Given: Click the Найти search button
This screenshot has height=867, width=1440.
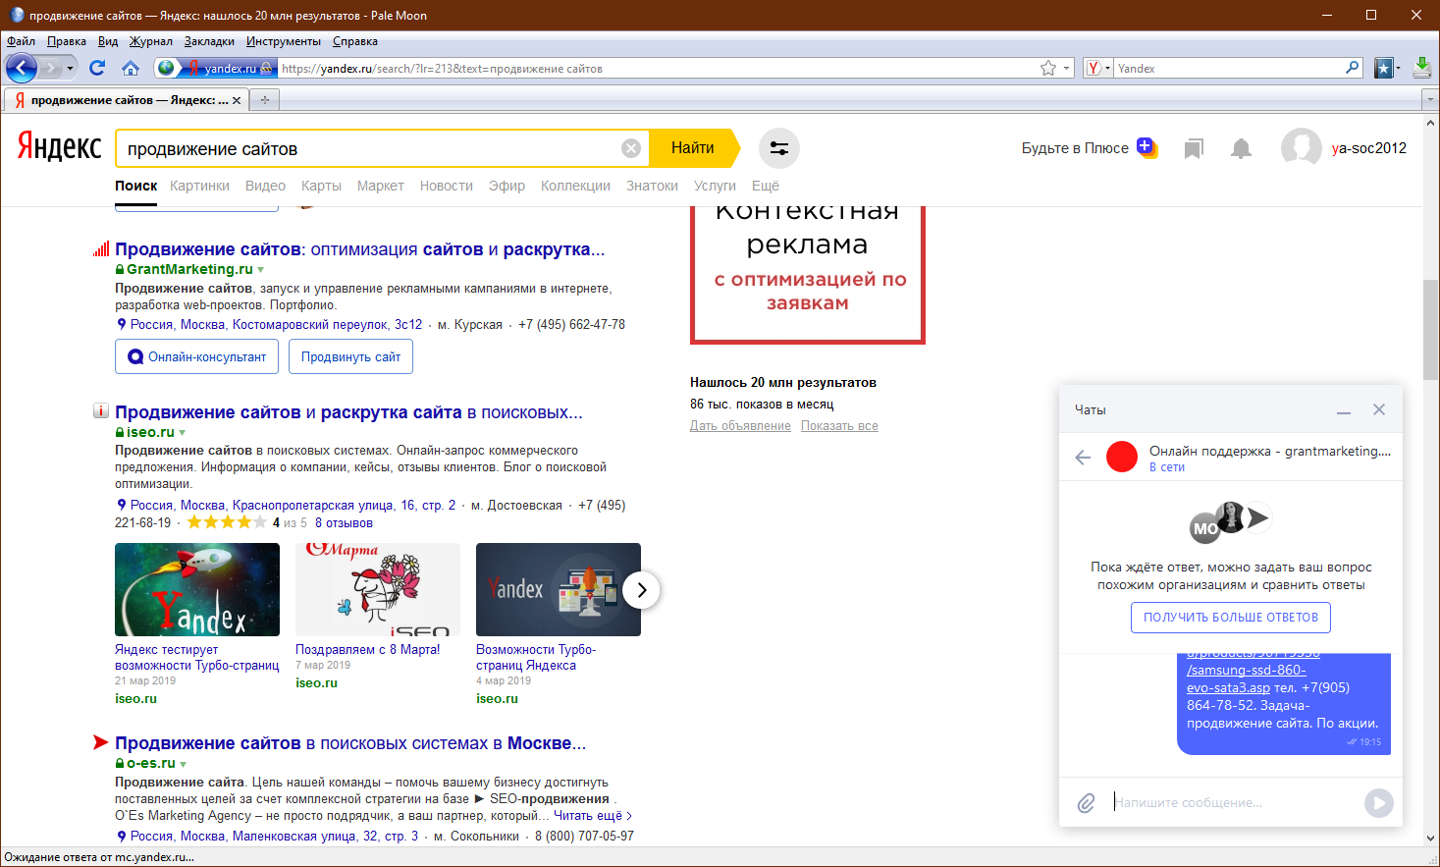Looking at the screenshot, I should pos(695,148).
